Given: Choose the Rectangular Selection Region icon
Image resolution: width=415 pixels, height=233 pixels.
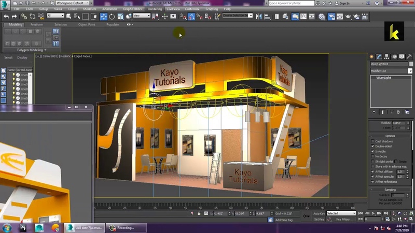Looking at the screenshot, I should tap(86, 17).
